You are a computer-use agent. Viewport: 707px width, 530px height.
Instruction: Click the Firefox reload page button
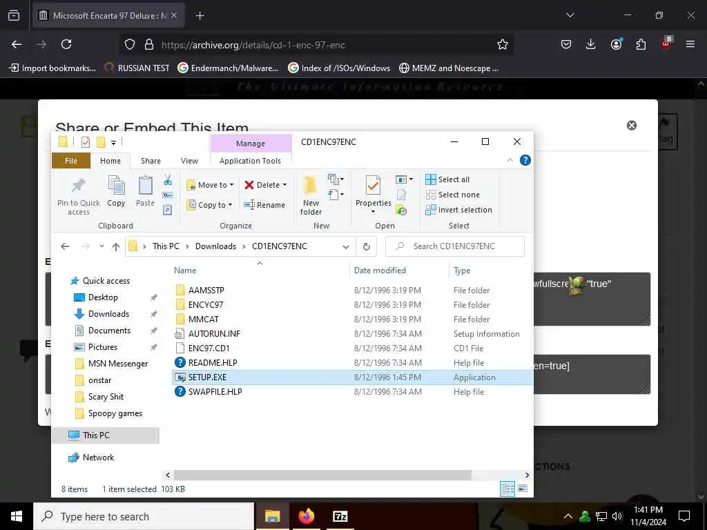(66, 44)
